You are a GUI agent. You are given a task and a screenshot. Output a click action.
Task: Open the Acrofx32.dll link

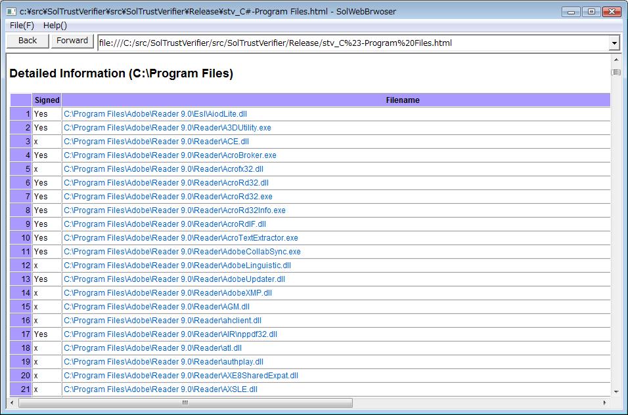164,169
